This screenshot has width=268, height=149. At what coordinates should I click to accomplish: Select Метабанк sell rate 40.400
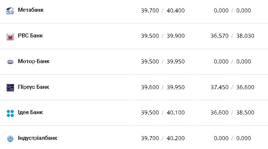click(x=176, y=11)
